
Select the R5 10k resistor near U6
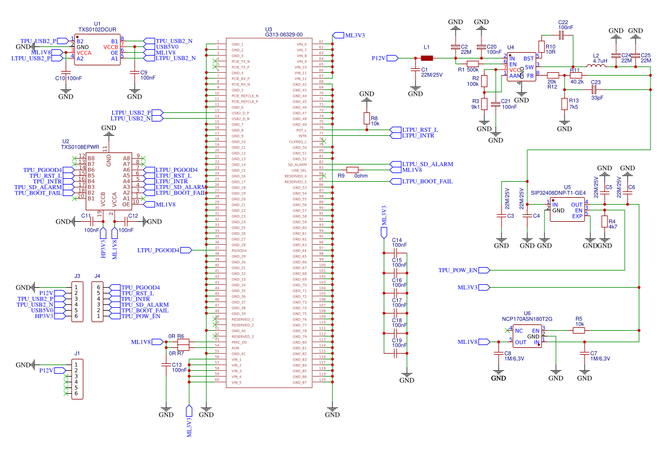coord(578,330)
